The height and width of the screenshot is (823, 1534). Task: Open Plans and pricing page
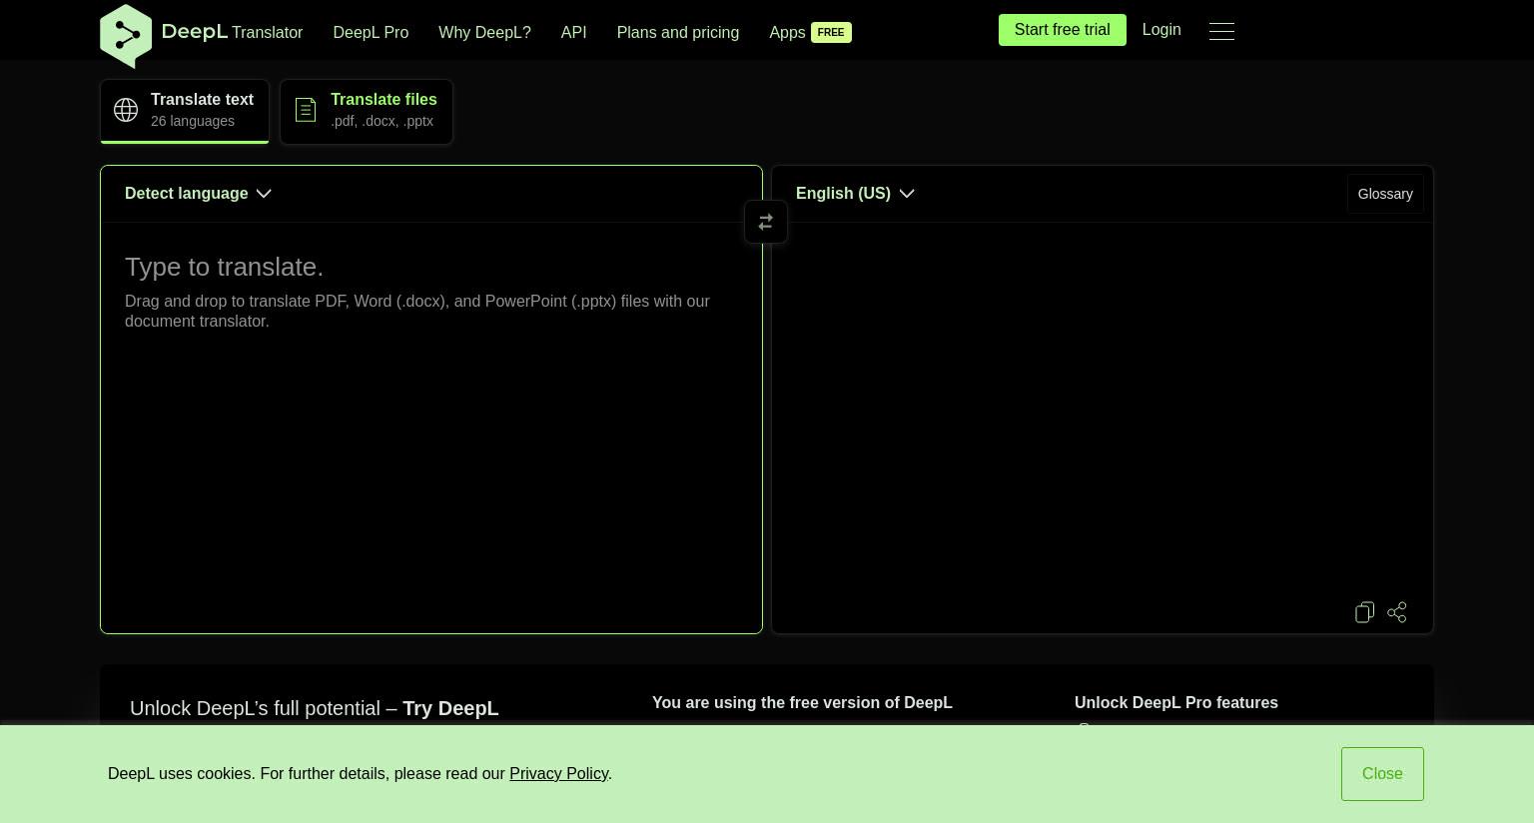[678, 32]
